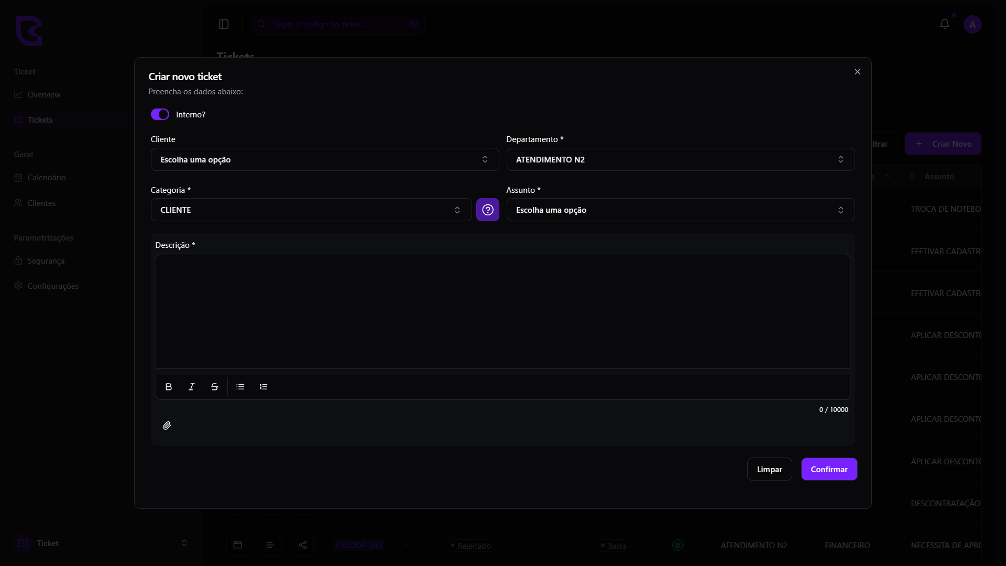Collapse the sidebar panel icon
This screenshot has width=1006, height=566.
224,24
